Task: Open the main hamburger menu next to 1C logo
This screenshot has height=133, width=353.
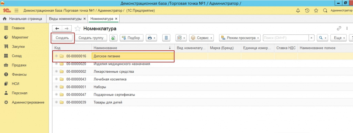Action: [x=17, y=11]
